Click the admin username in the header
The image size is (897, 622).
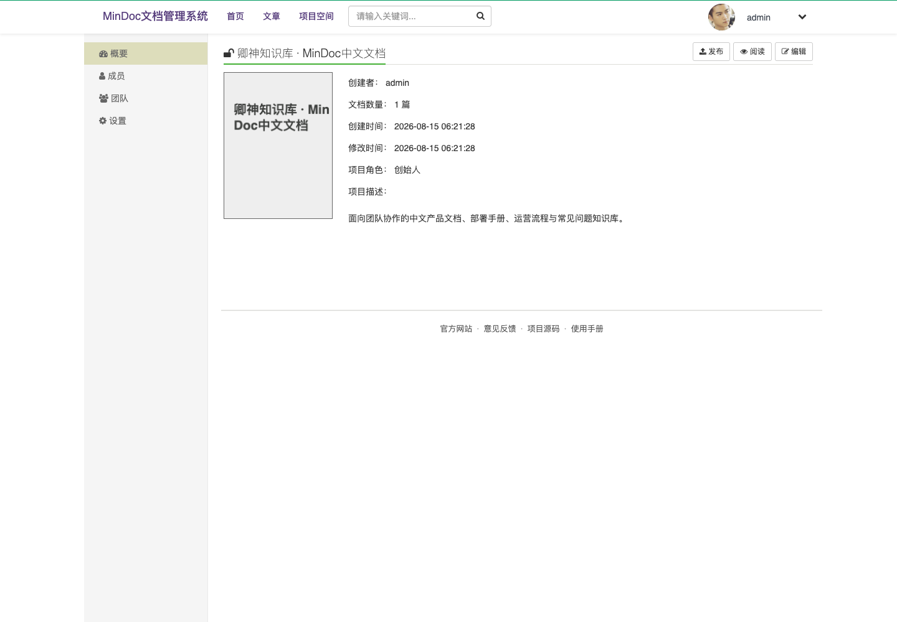pos(759,17)
